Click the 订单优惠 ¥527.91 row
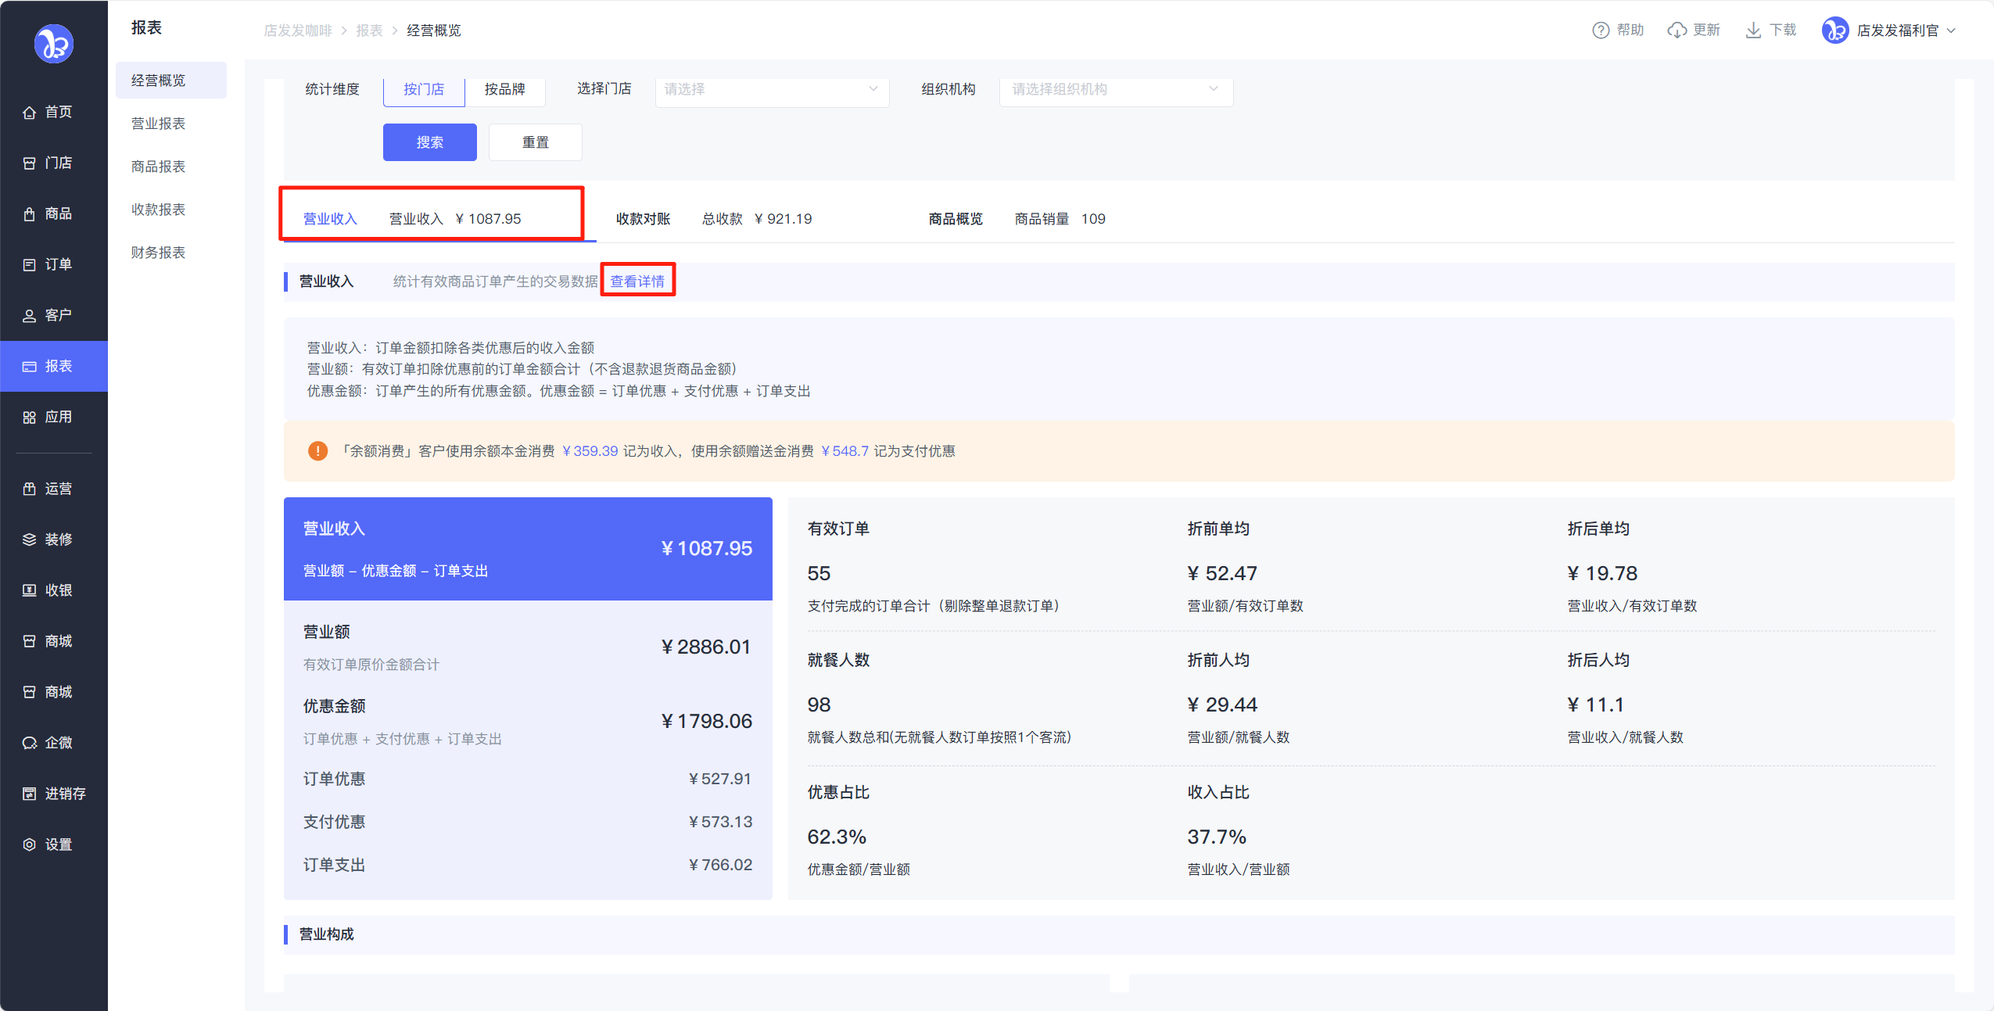 [528, 780]
